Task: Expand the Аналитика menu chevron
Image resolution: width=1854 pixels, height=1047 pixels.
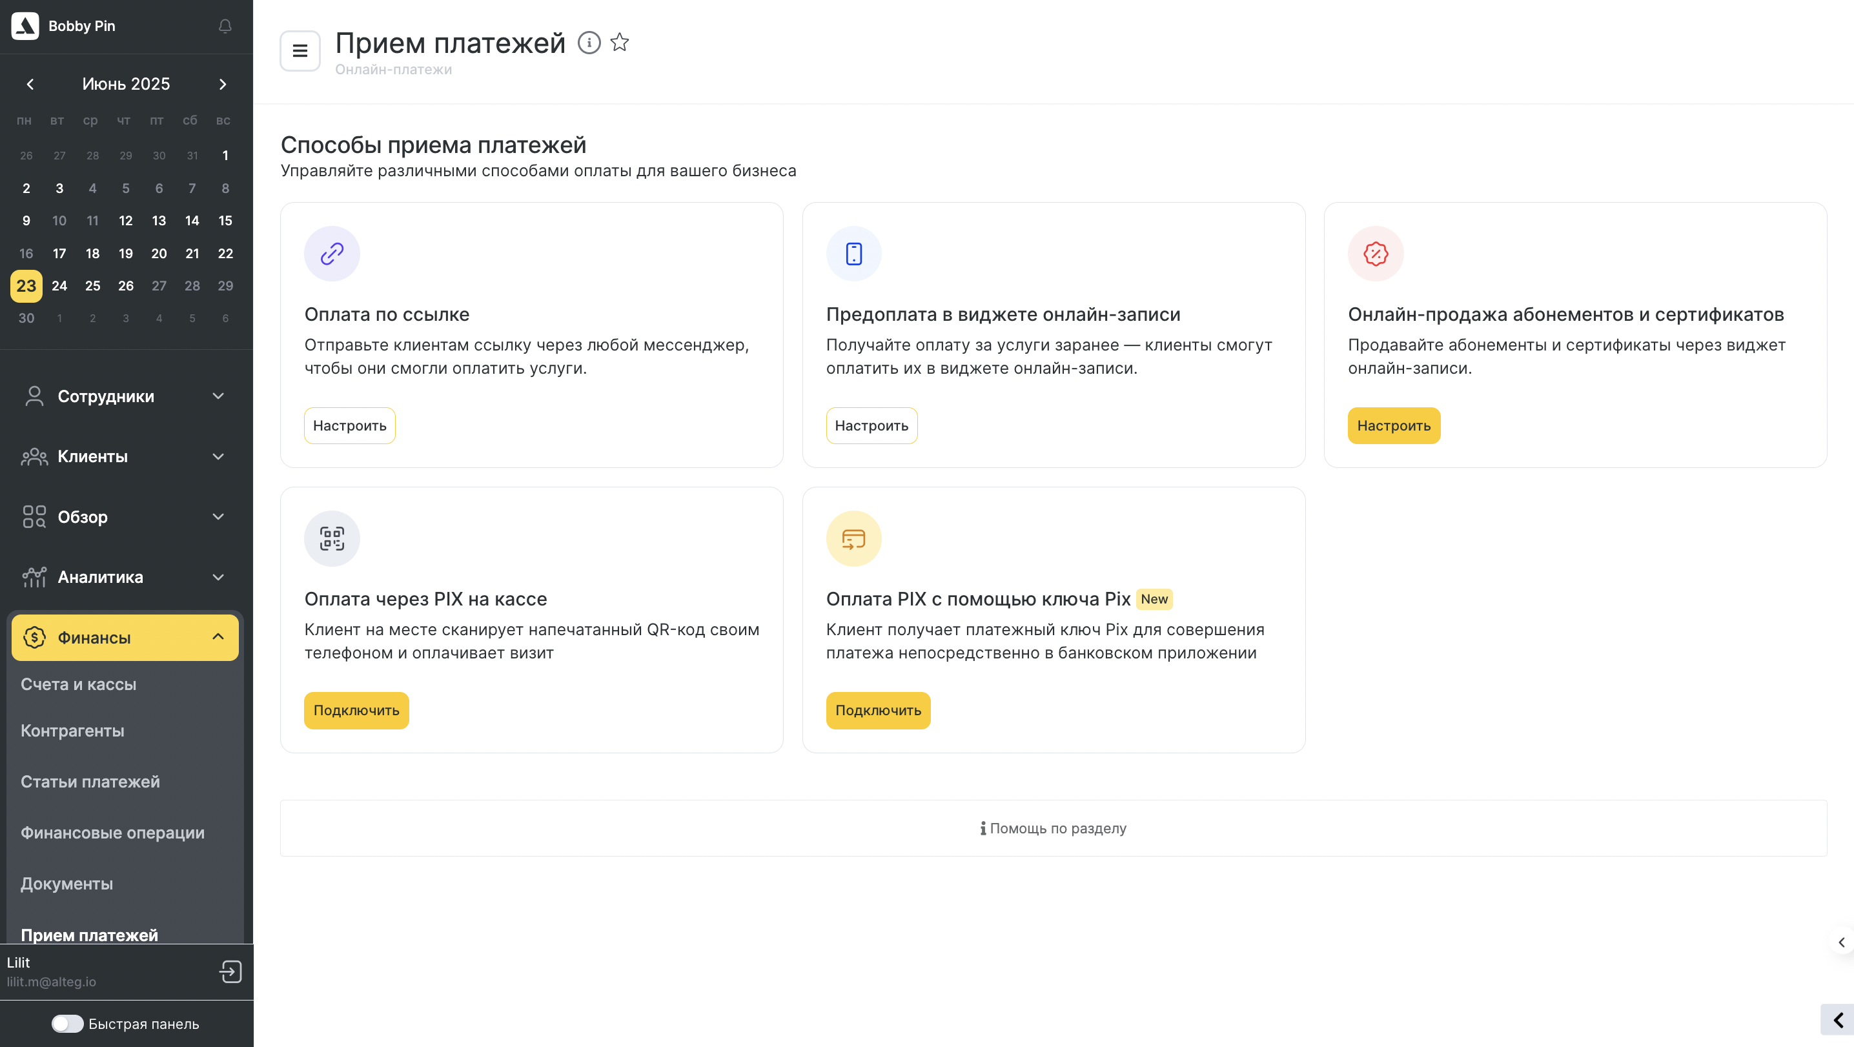Action: [x=218, y=577]
